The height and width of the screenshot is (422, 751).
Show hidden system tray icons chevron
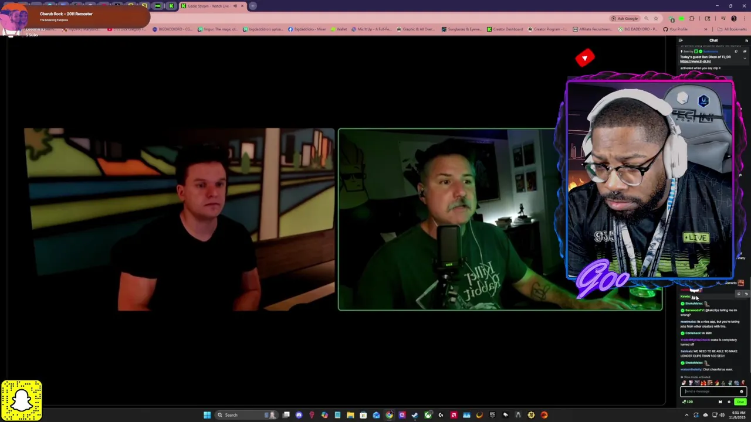pyautogui.click(x=687, y=415)
